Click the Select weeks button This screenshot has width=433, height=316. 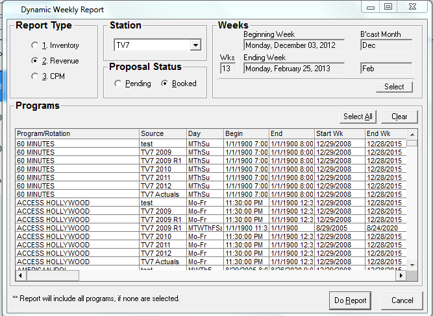point(393,87)
